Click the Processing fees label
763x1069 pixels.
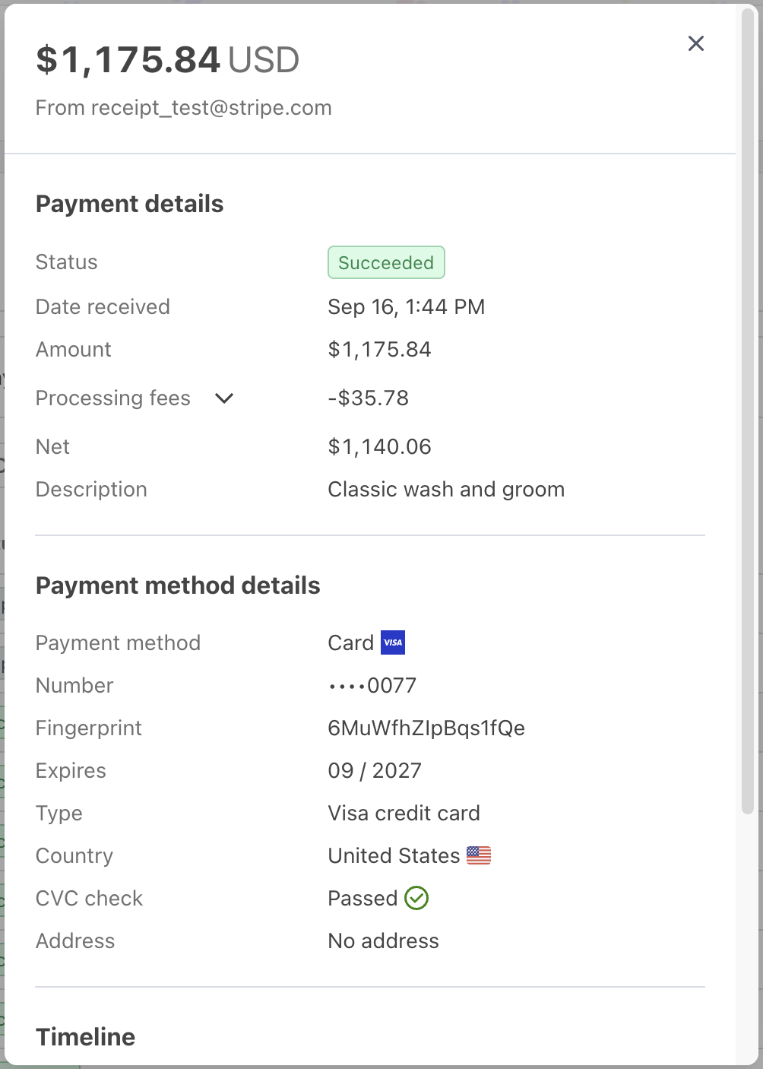tap(113, 398)
